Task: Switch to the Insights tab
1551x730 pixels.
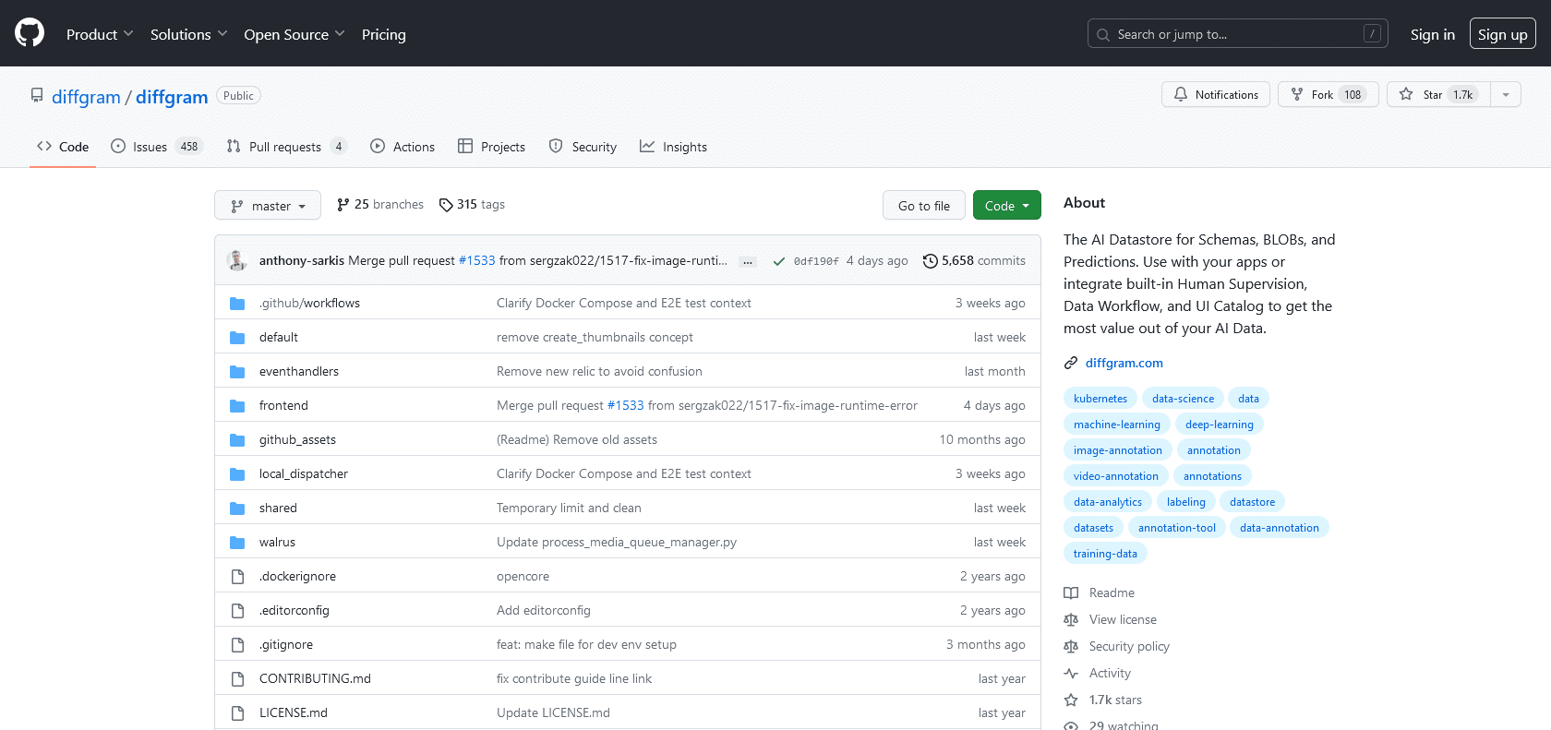Action: pyautogui.click(x=673, y=147)
